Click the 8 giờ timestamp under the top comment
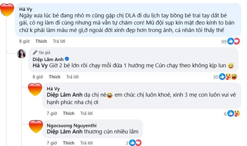Image resolution: width=247 pixels, height=146 pixels. pyautogui.click(x=24, y=41)
